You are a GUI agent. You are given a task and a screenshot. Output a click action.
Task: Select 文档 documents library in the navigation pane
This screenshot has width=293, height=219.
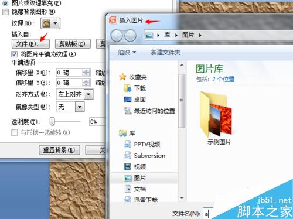click(x=140, y=189)
